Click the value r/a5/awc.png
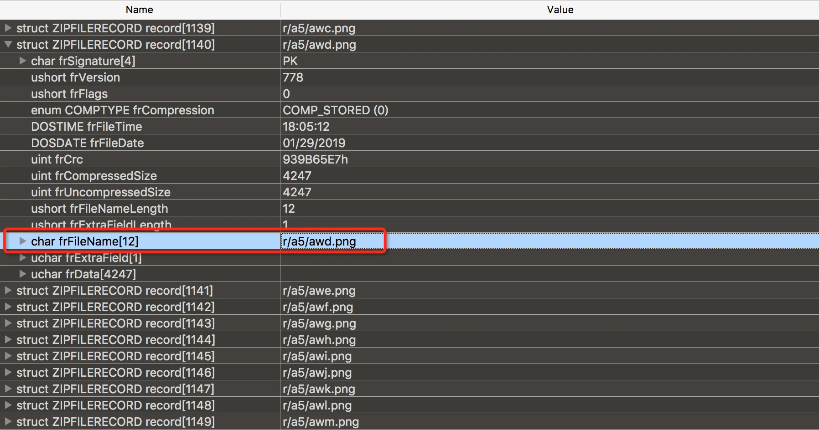This screenshot has height=430, width=819. [x=319, y=28]
